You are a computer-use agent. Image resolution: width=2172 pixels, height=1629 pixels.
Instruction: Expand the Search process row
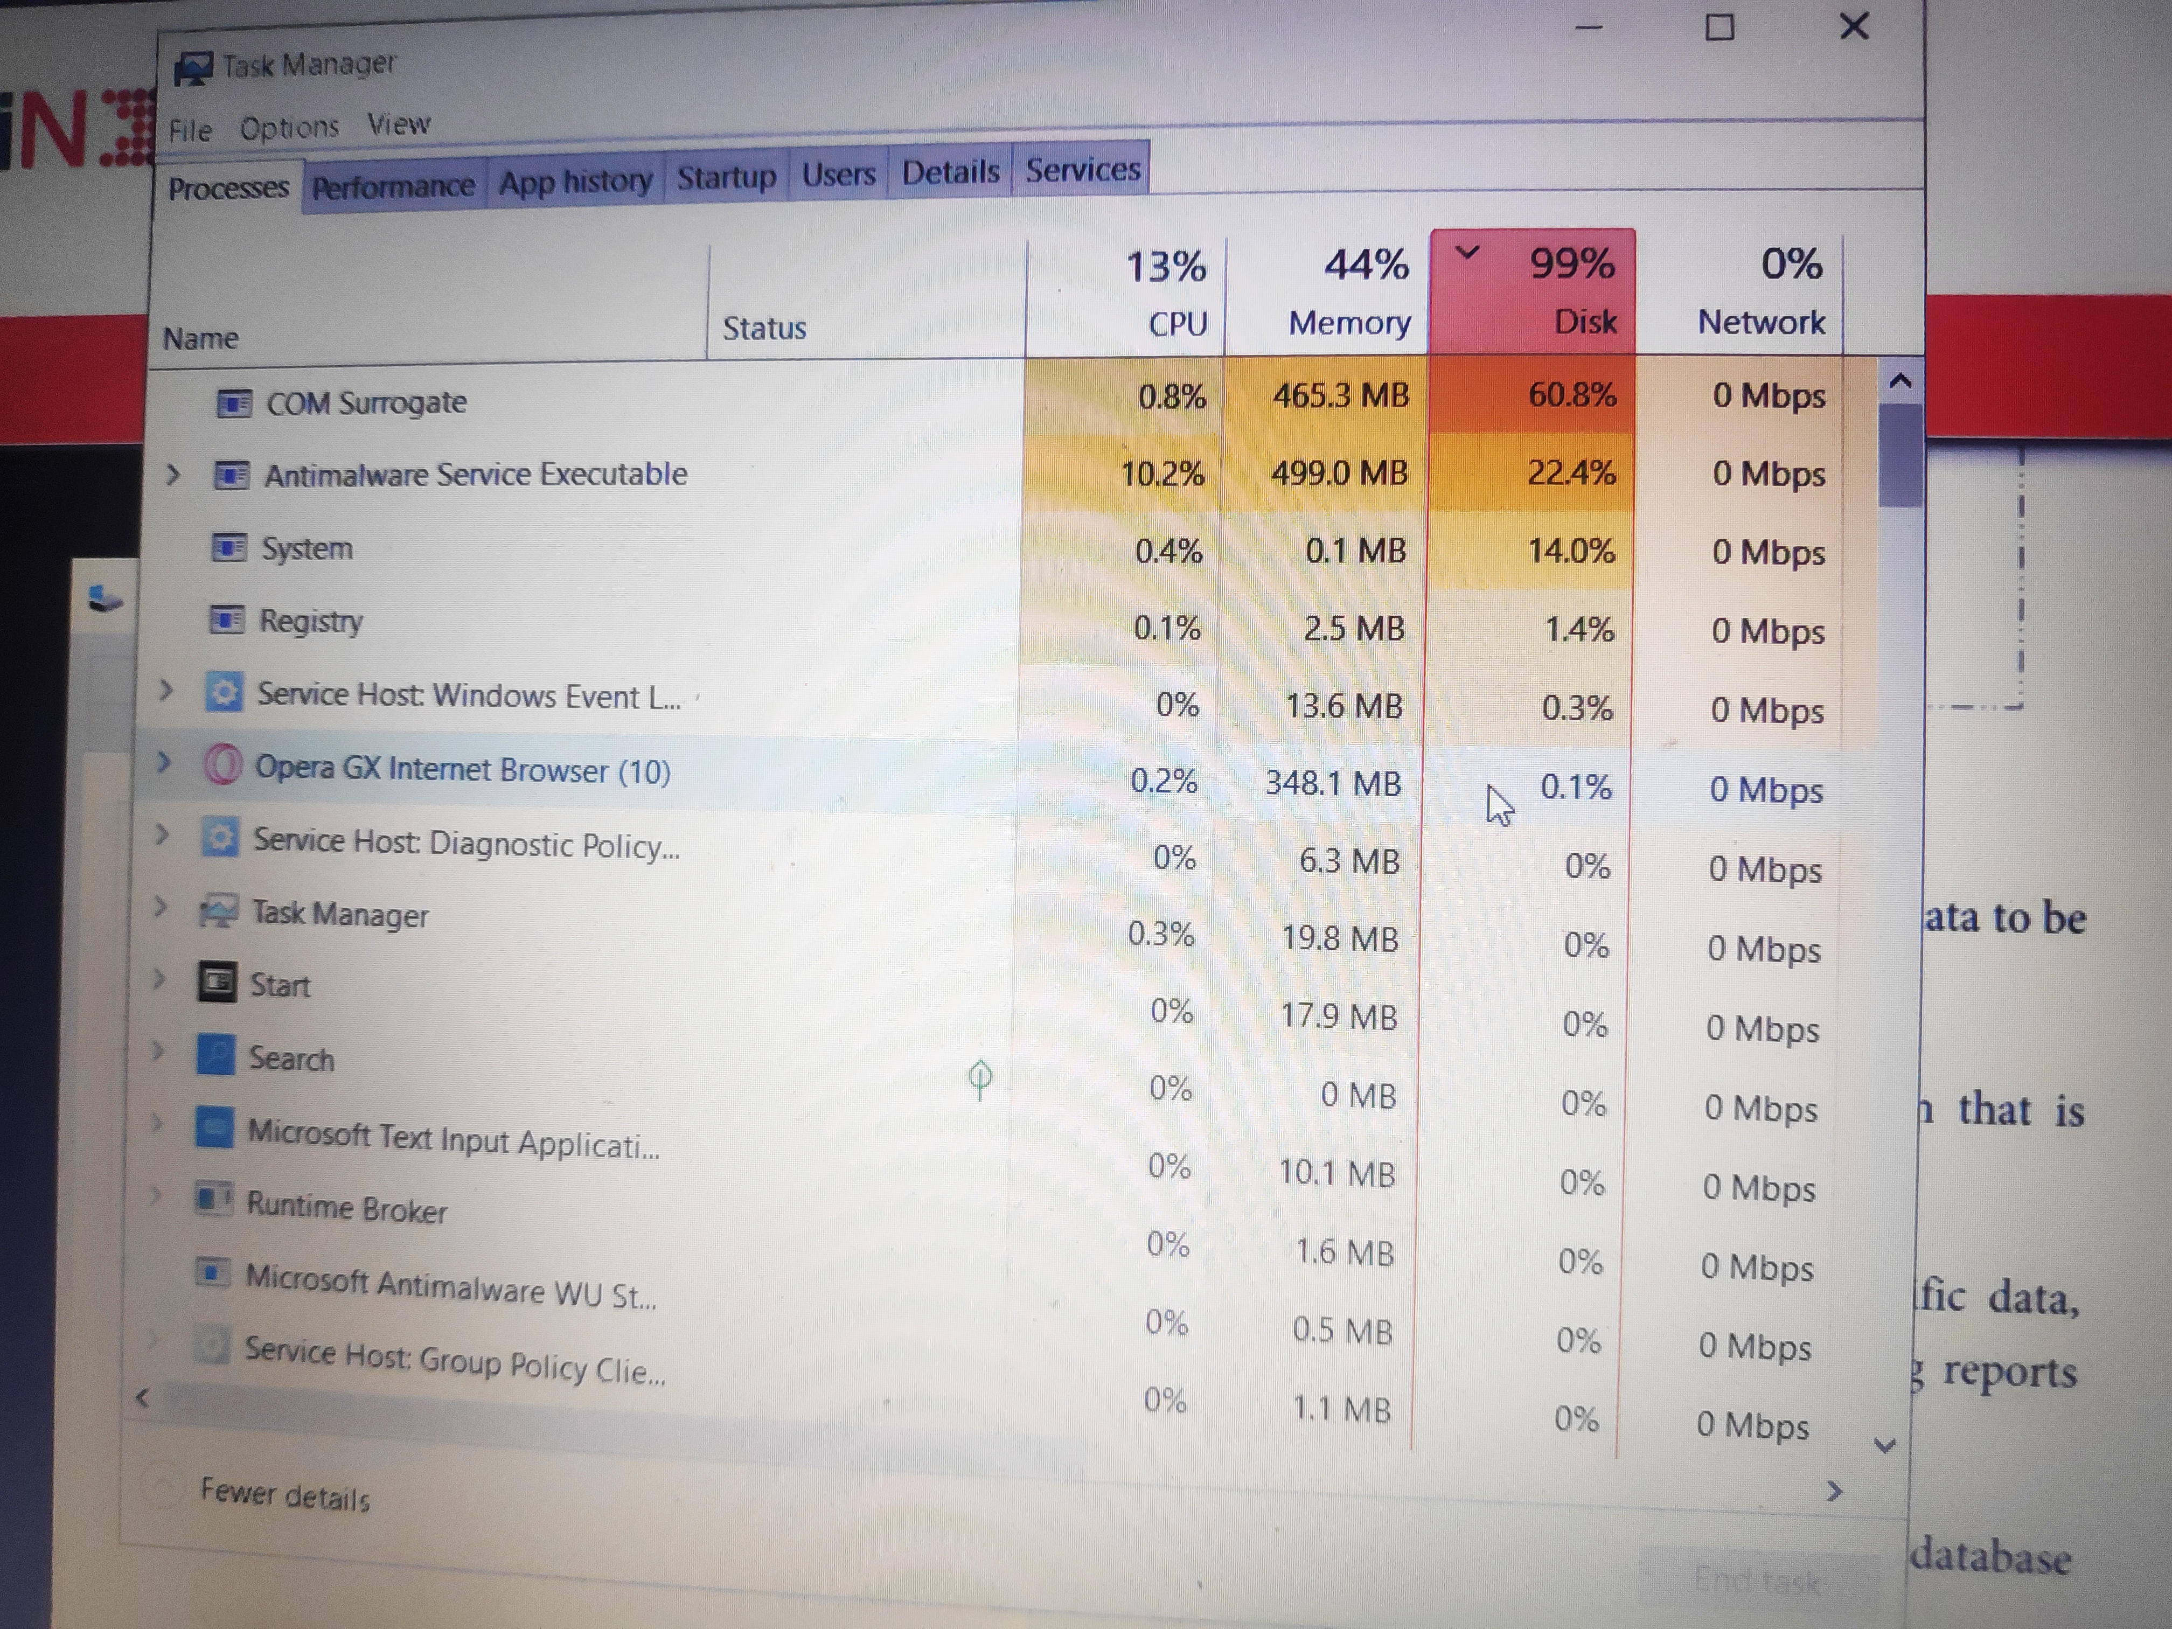click(157, 1050)
